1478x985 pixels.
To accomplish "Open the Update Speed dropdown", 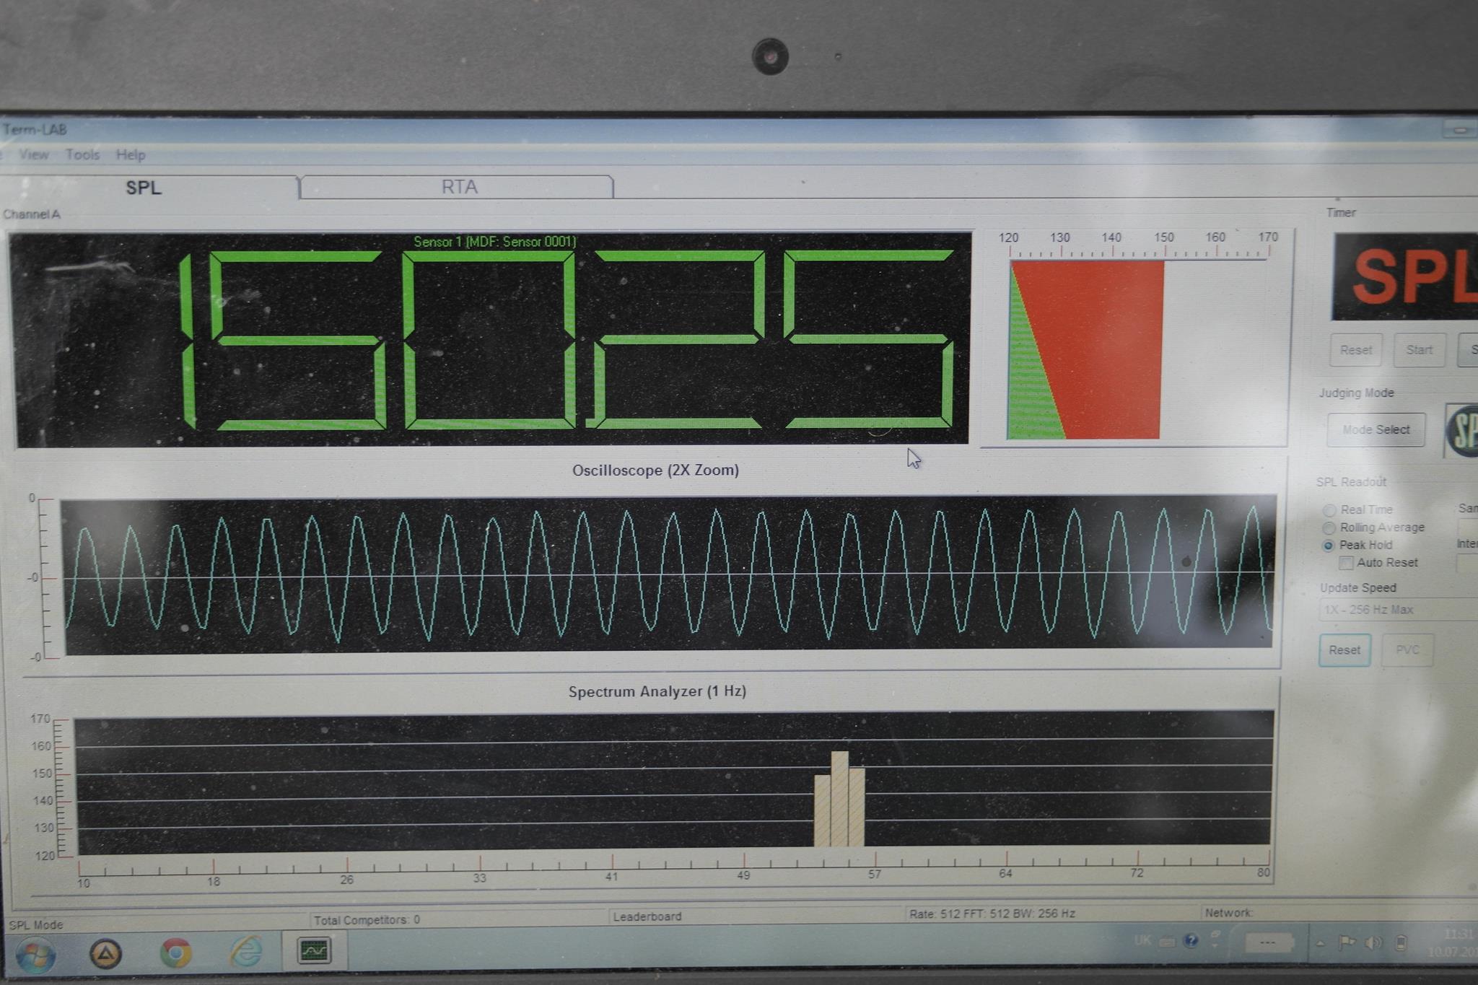I will pos(1397,610).
